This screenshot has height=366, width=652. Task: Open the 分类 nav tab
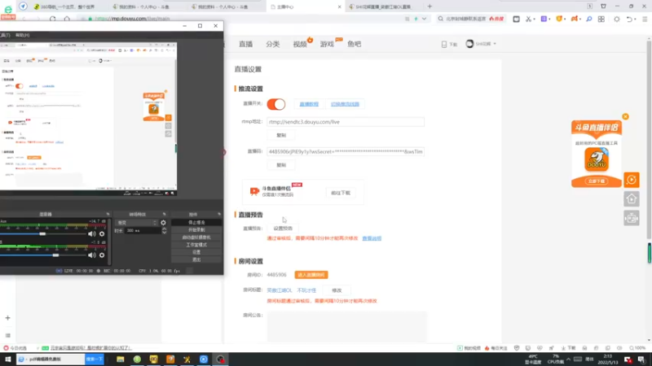tap(273, 44)
